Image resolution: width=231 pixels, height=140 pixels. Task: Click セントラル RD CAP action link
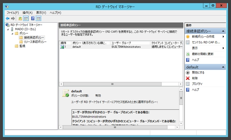click(206, 42)
